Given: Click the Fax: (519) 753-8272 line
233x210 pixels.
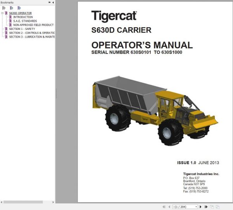Looking at the screenshot, I should 196,191.
